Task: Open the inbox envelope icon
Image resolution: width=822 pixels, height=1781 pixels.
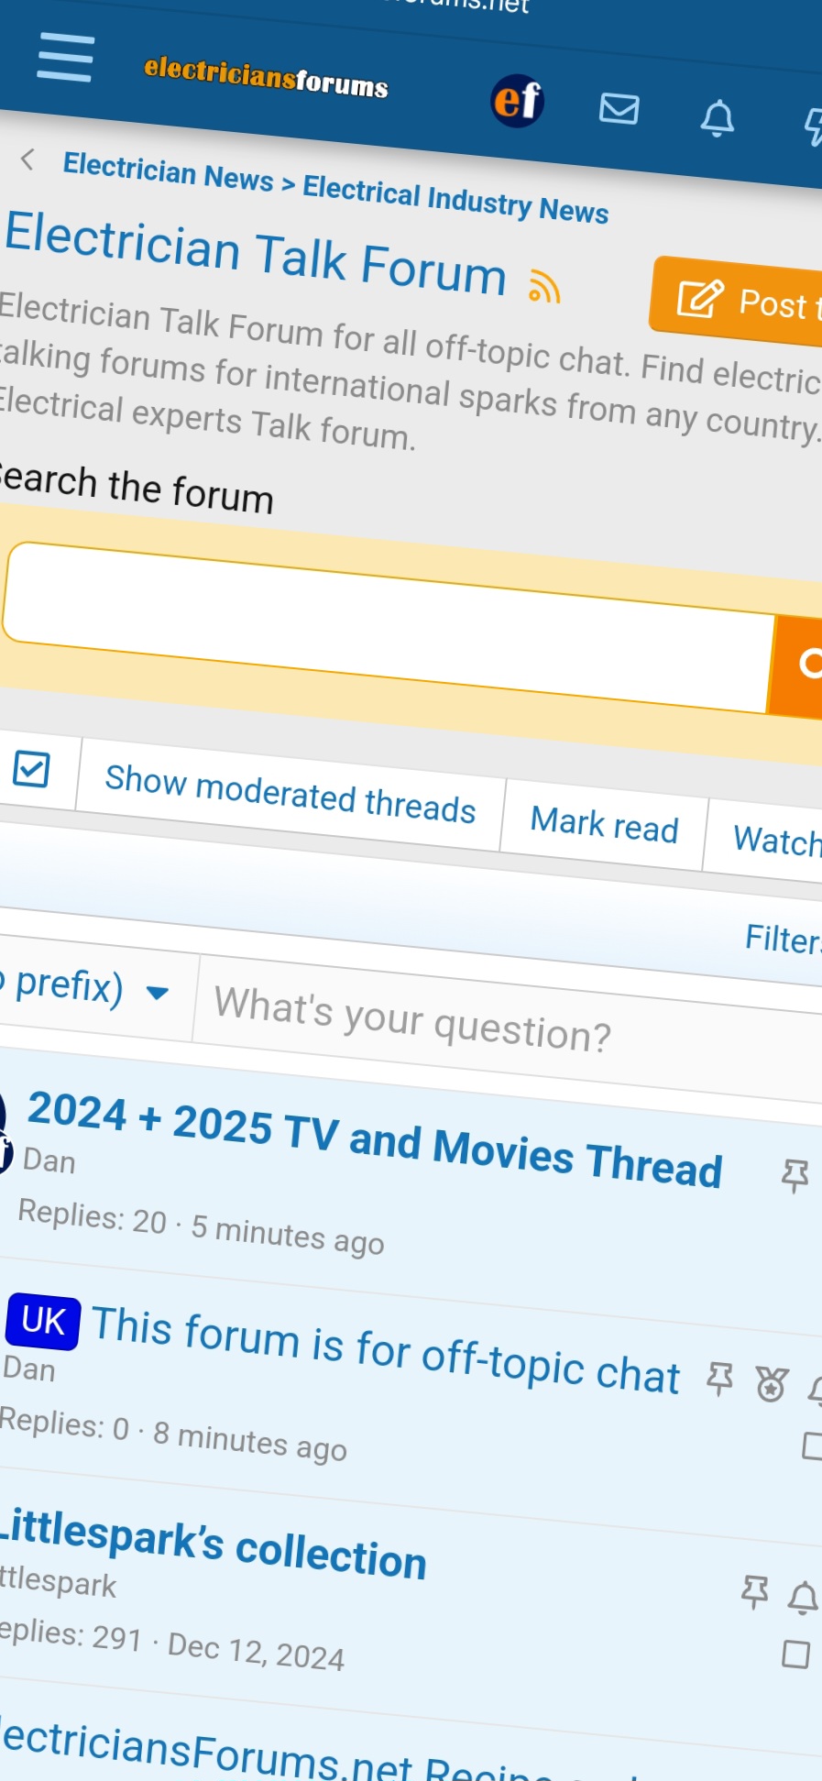Action: point(619,109)
